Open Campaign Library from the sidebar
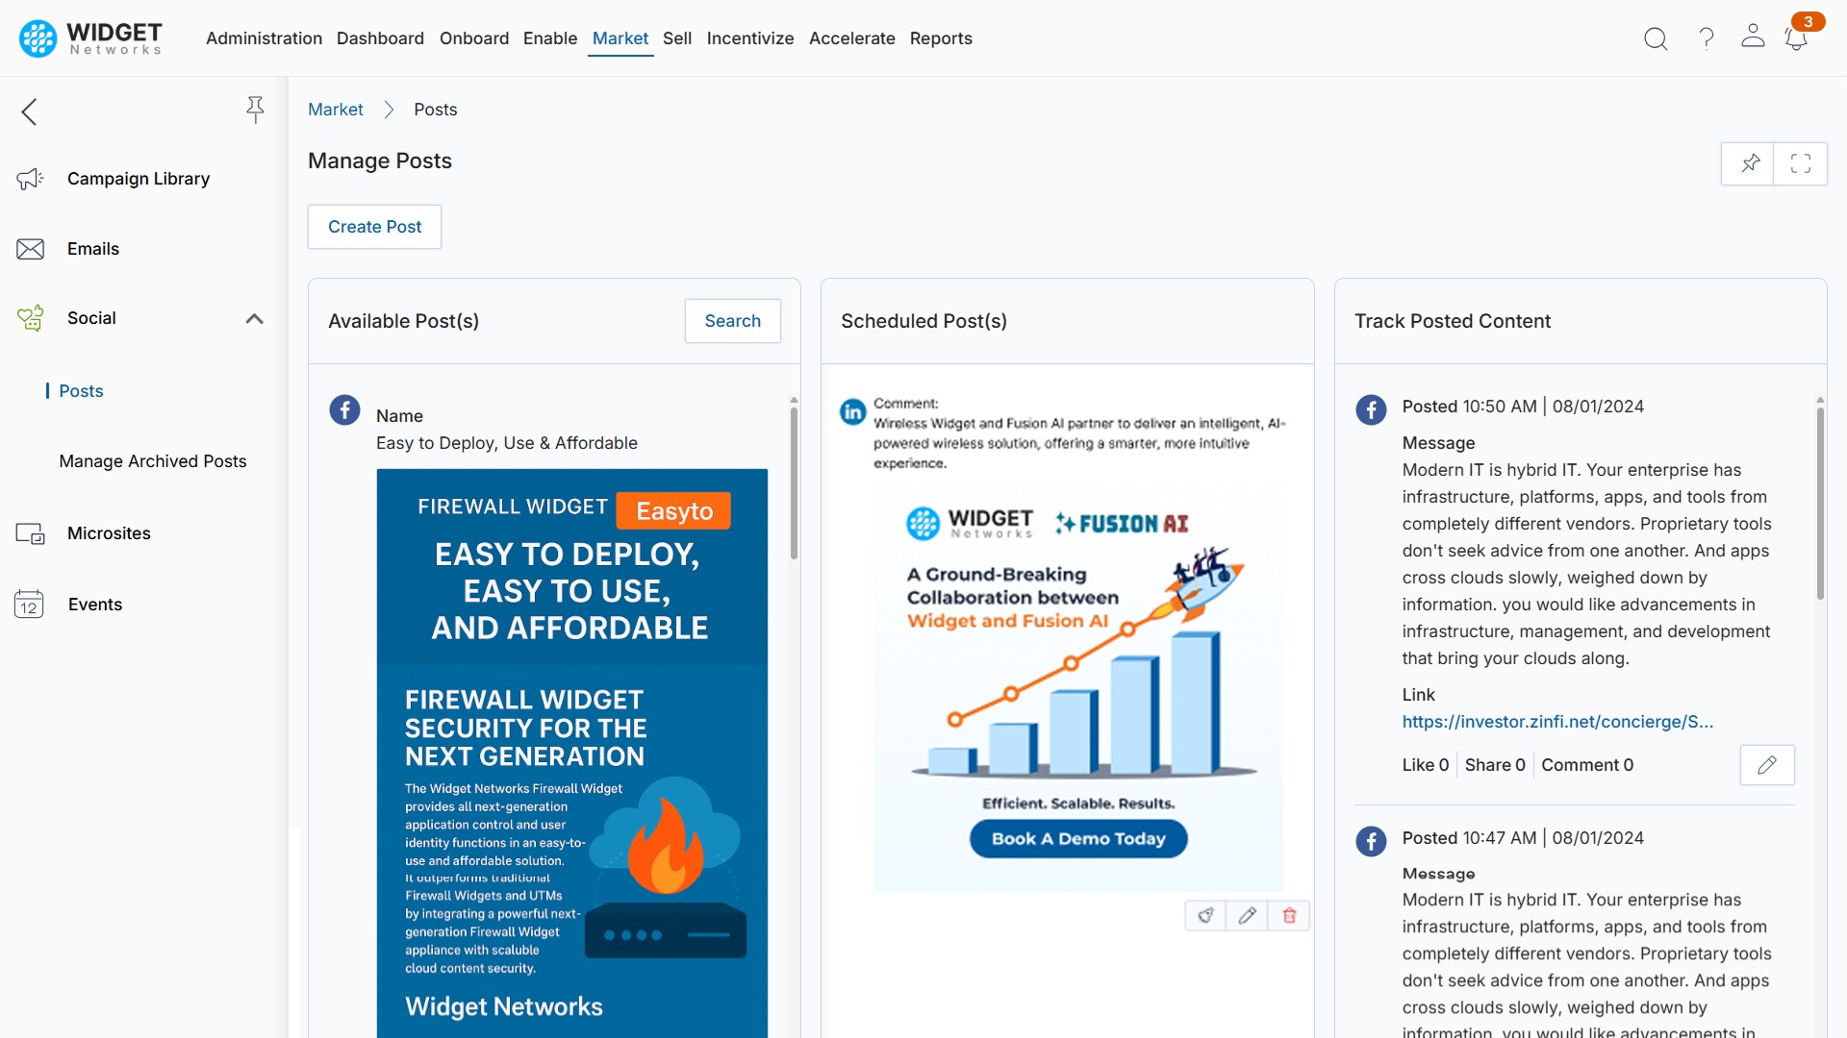 [x=139, y=179]
